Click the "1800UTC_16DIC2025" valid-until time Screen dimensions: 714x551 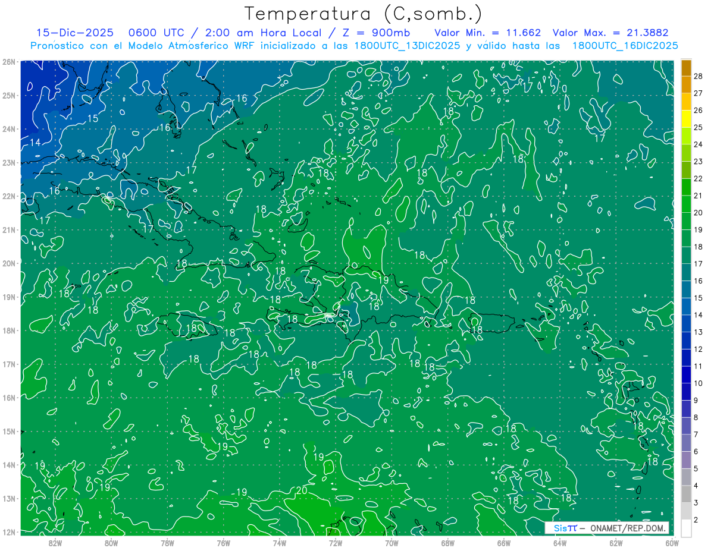(x=625, y=46)
